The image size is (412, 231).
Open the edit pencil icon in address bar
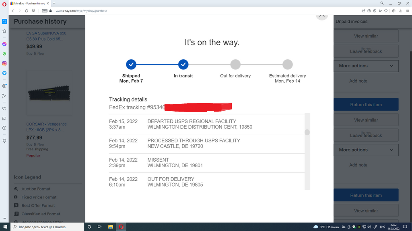(x=363, y=11)
